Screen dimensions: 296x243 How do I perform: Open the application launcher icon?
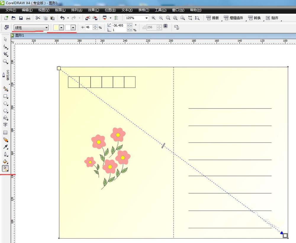tap(104, 18)
